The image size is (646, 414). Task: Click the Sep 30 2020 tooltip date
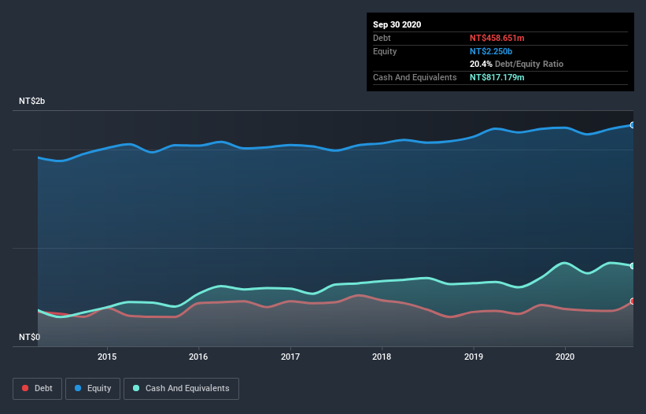pyautogui.click(x=397, y=24)
